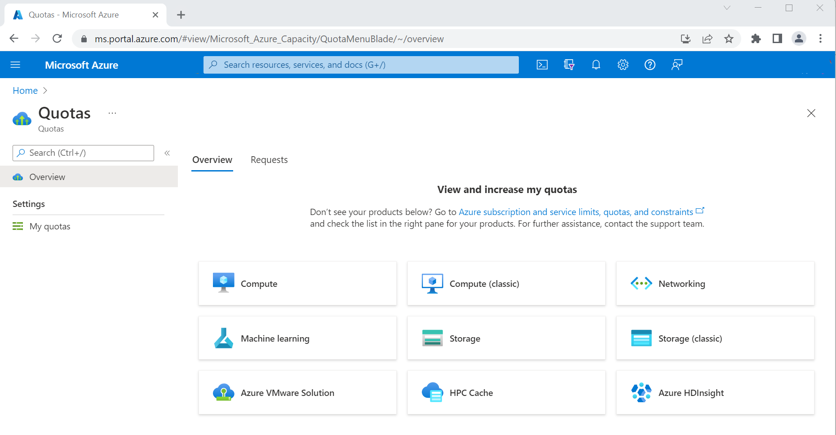Open the ellipsis menu next to Quotas
The width and height of the screenshot is (836, 435).
pyautogui.click(x=112, y=113)
